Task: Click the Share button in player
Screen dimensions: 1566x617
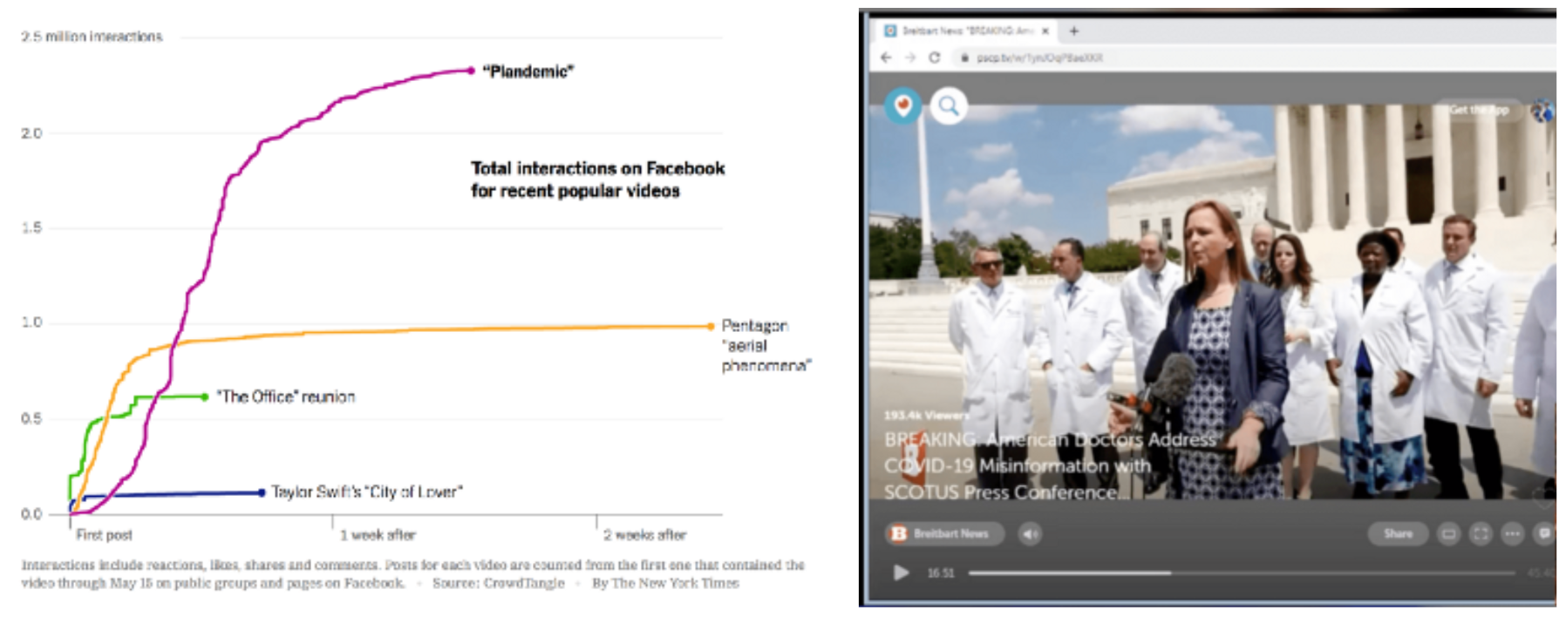Action: pos(1398,533)
